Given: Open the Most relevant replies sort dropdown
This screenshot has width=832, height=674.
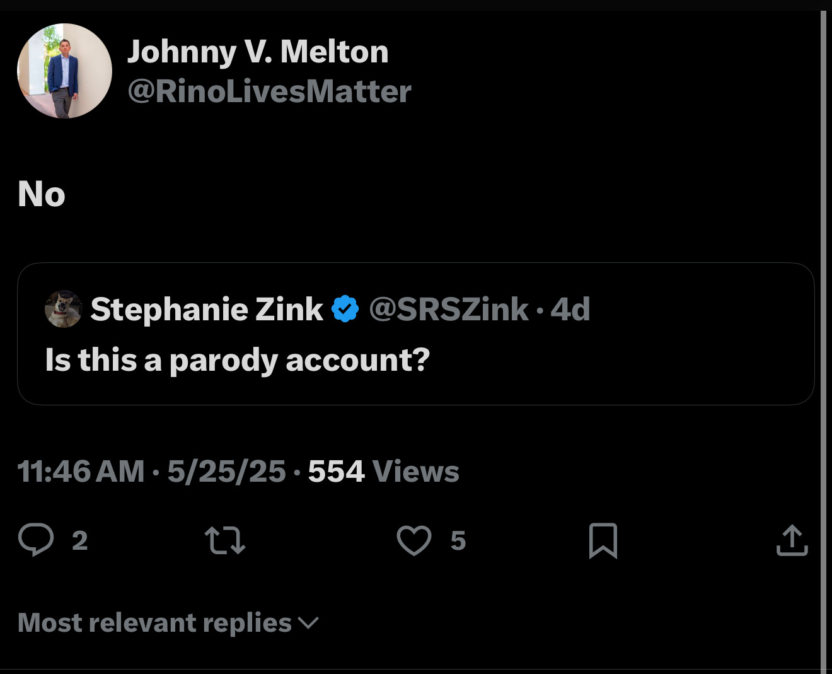Looking at the screenshot, I should 155,623.
